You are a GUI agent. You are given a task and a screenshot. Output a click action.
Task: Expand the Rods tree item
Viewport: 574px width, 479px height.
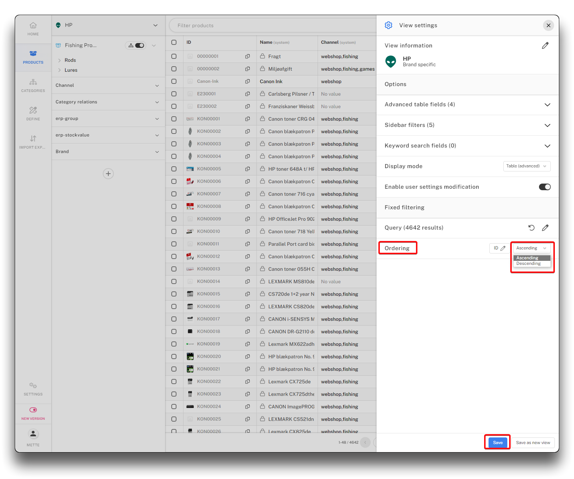point(59,60)
